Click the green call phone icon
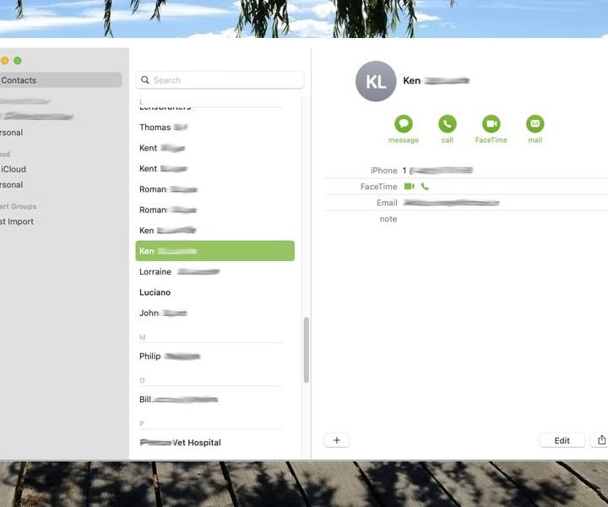The height and width of the screenshot is (507, 608). click(447, 124)
